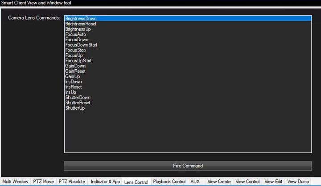Viewport: 321px width, 186px height.
Task: Select the FocusStop command
Action: [x=75, y=50]
